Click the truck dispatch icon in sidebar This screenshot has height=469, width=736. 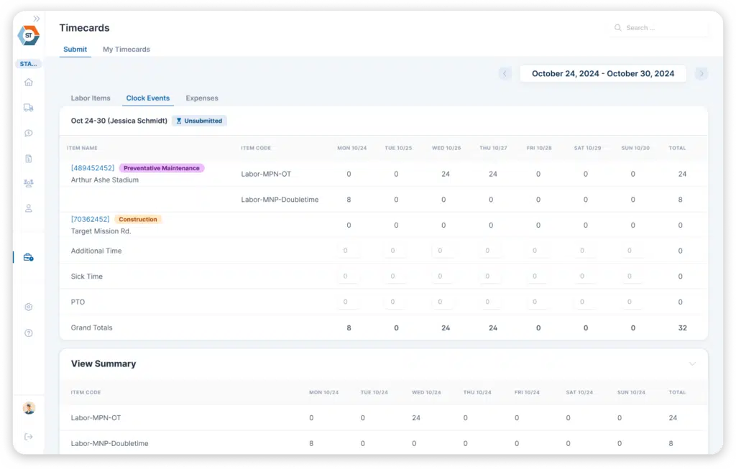(x=29, y=108)
